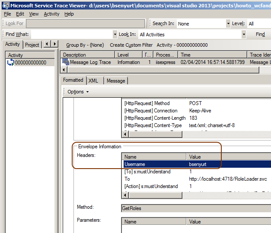Open the View menu
Image resolution: width=271 pixels, height=233 pixels.
pyautogui.click(x=34, y=14)
